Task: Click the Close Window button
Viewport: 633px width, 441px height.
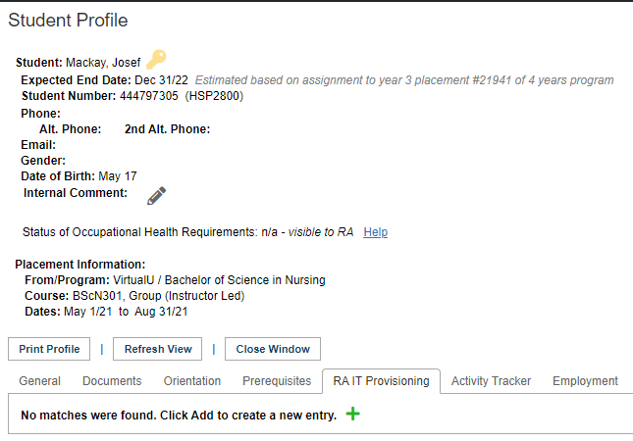Action: click(x=273, y=349)
